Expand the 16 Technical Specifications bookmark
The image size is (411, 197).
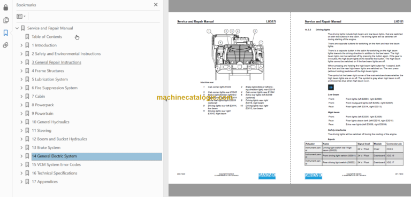21,173
